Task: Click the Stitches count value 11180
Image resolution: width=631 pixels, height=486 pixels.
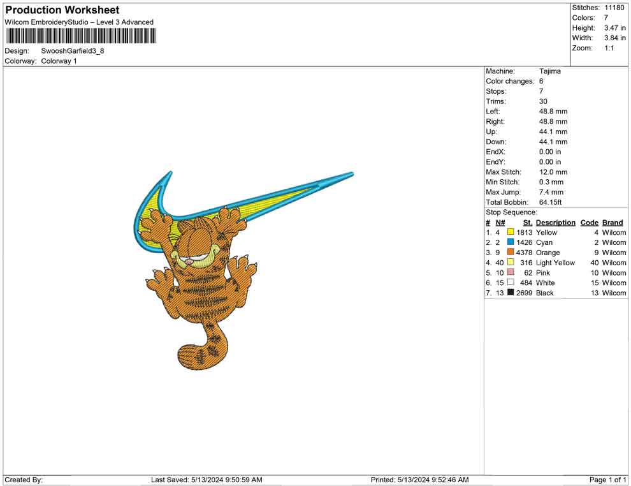Action: [x=614, y=8]
